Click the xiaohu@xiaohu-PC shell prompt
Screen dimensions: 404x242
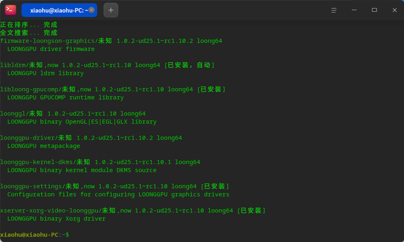(x=34, y=235)
